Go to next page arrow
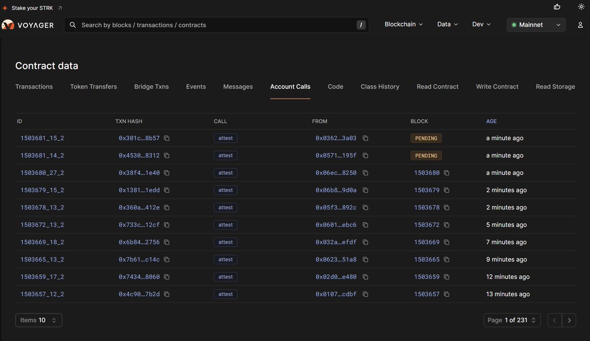 click(569, 320)
